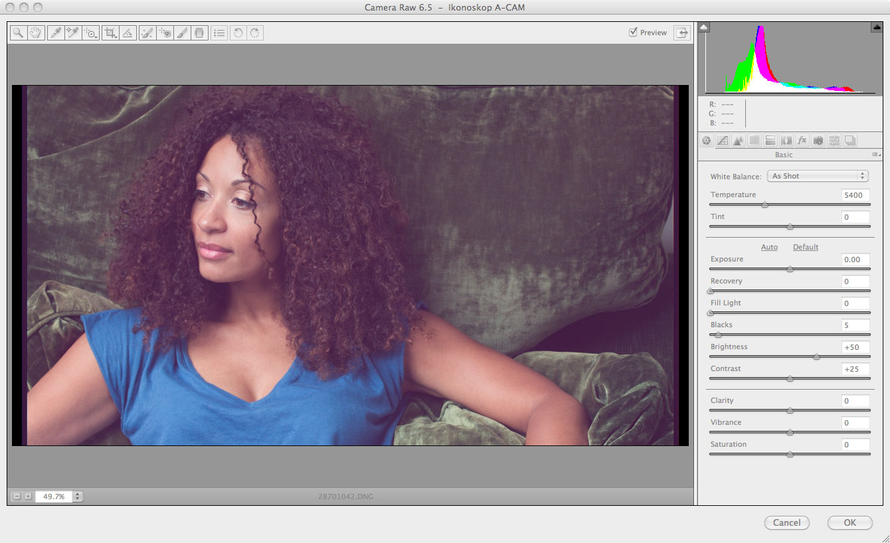Activate the Straighten tool
The width and height of the screenshot is (890, 543).
(128, 33)
